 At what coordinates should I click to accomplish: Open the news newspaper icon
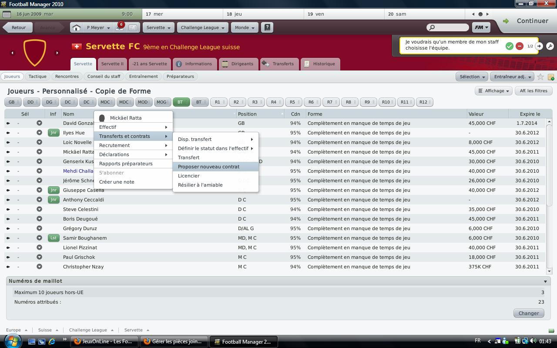tap(133, 27)
